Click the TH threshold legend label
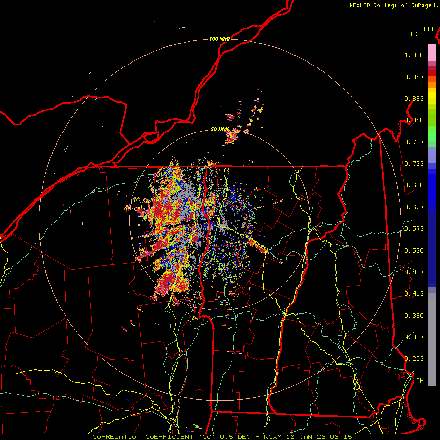The height and width of the screenshot is (440, 440). tap(420, 381)
